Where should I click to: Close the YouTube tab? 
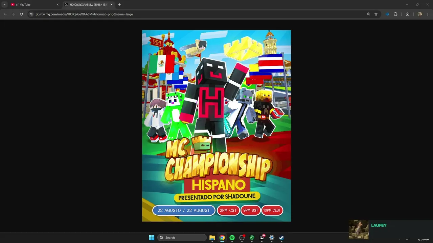58,4
